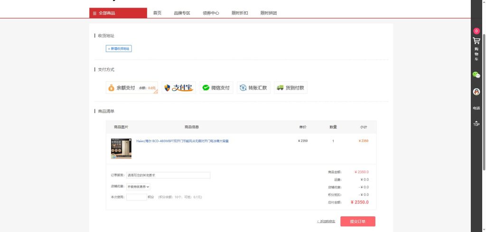
Task: Click the WeChat icon in sidebar
Action: tap(477, 75)
